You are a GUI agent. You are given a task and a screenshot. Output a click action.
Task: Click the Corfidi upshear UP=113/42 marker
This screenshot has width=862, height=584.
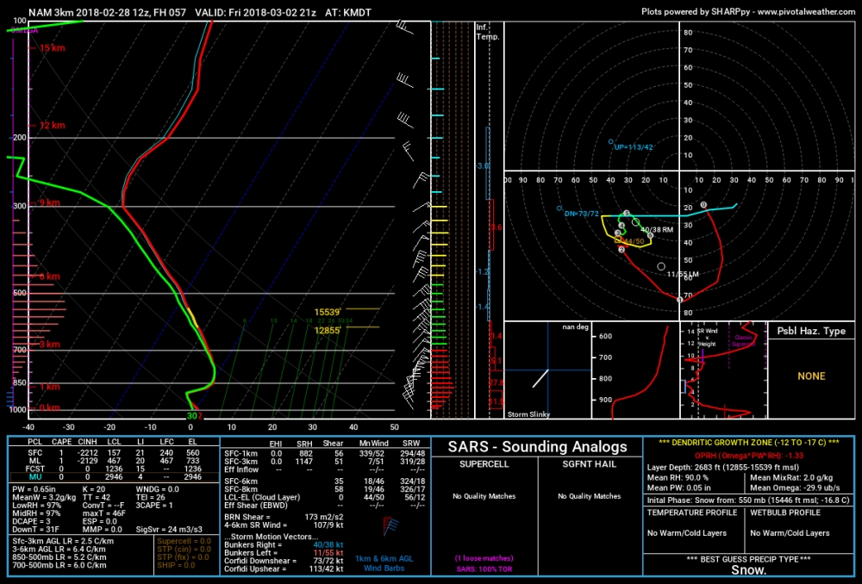(x=610, y=142)
